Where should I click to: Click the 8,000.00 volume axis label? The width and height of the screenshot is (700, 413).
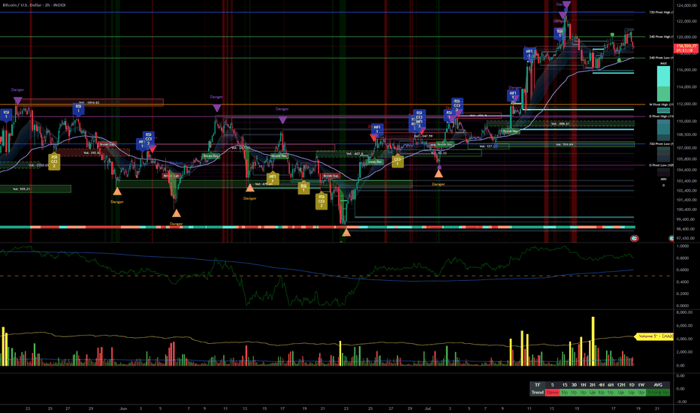(x=684, y=312)
